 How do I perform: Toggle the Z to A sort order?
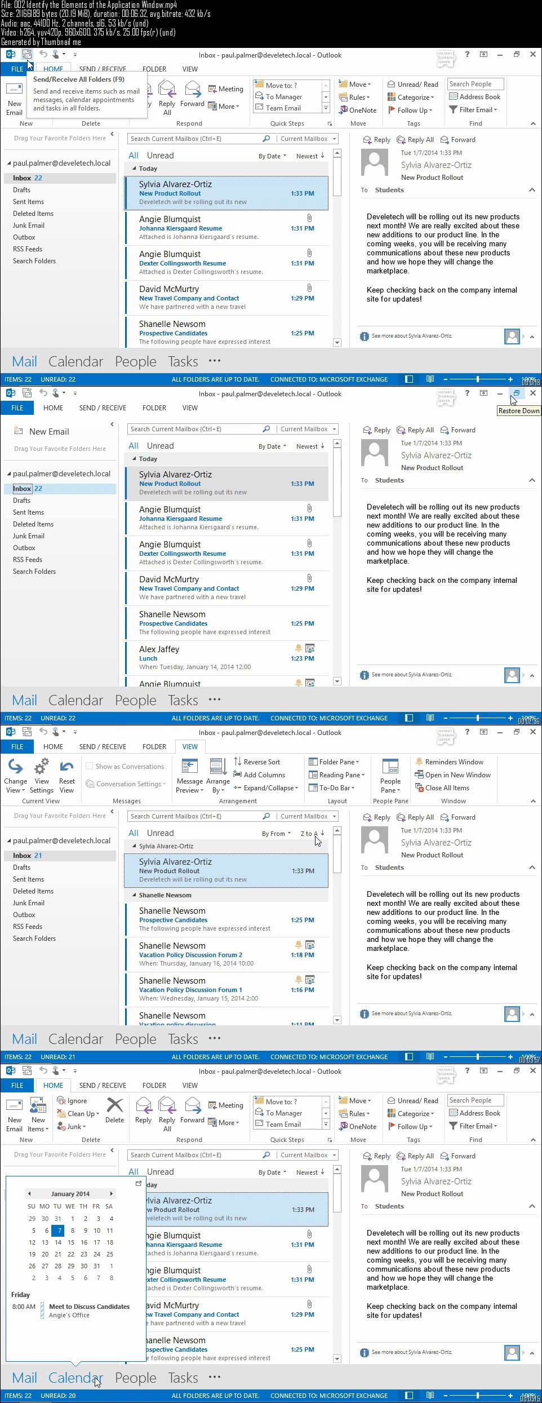point(312,833)
